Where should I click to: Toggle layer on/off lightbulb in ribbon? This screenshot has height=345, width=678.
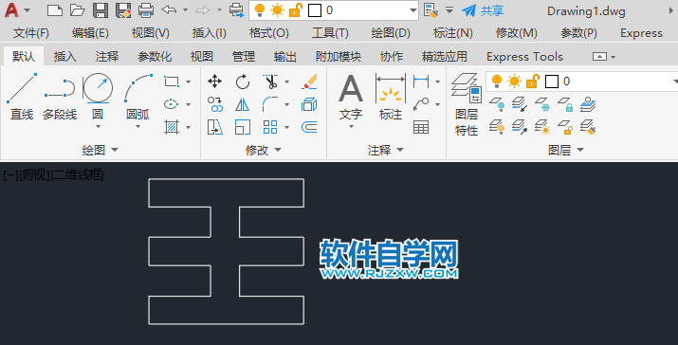coord(497,81)
